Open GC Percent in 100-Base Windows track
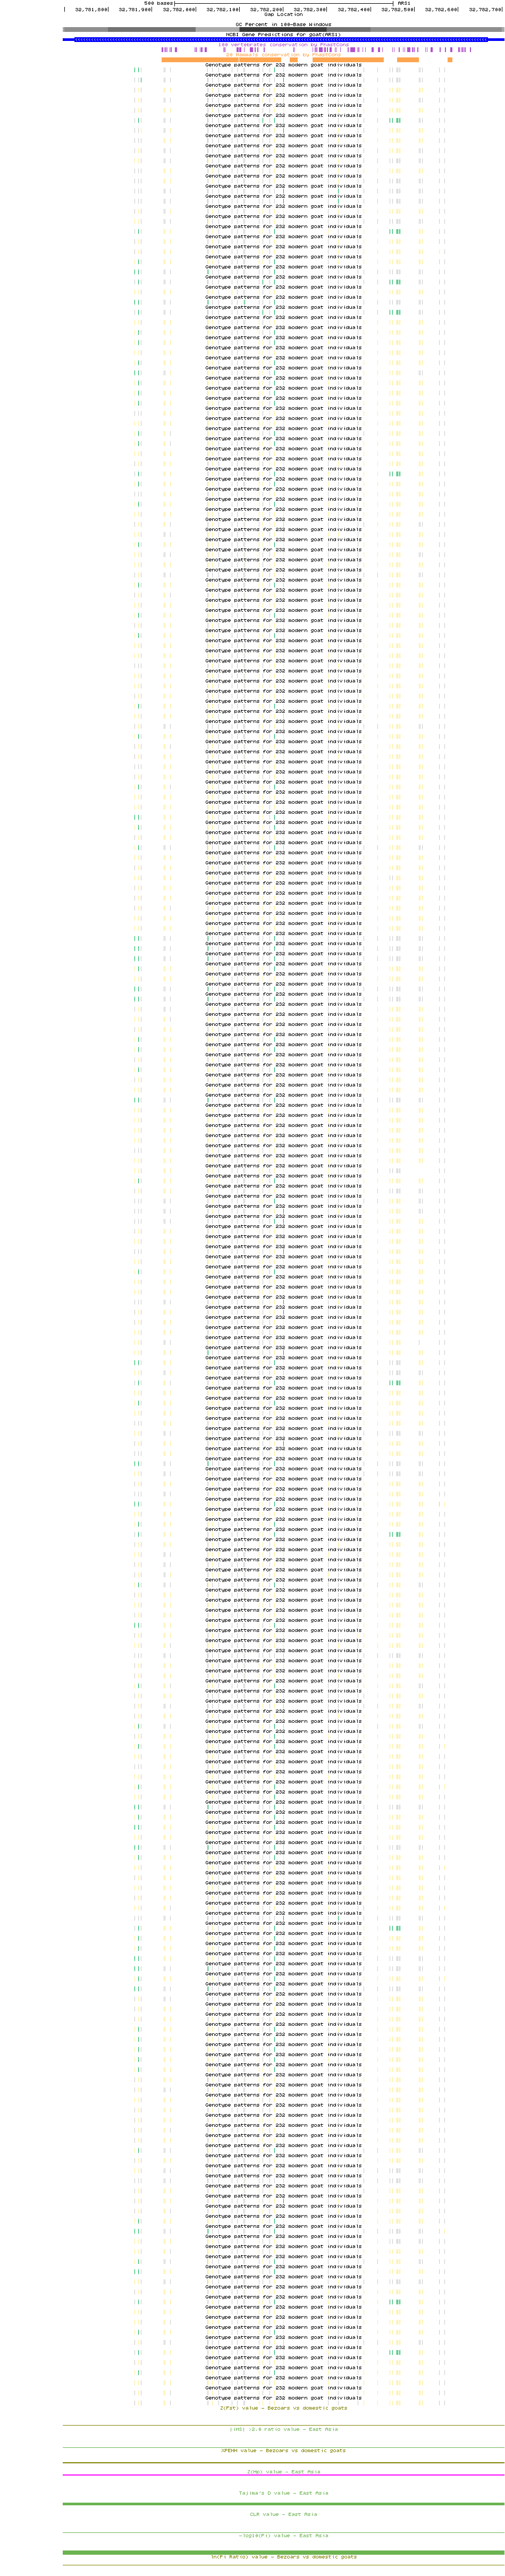 [x=283, y=24]
